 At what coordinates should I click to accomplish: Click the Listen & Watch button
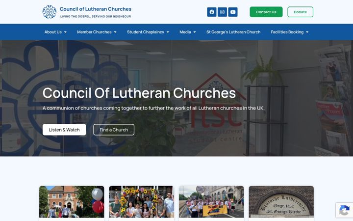coord(64,130)
